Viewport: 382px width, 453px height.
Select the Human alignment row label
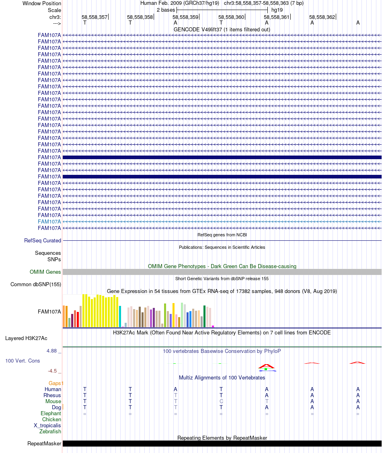(x=53, y=389)
